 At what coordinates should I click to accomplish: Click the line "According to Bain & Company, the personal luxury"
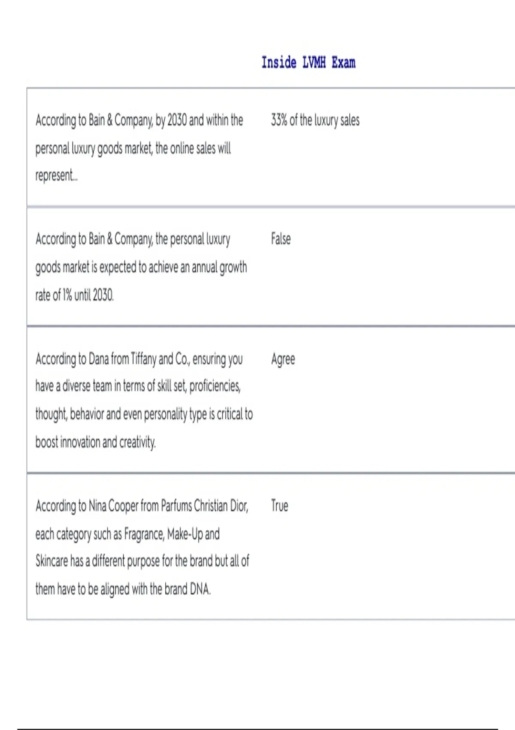pyautogui.click(x=133, y=239)
